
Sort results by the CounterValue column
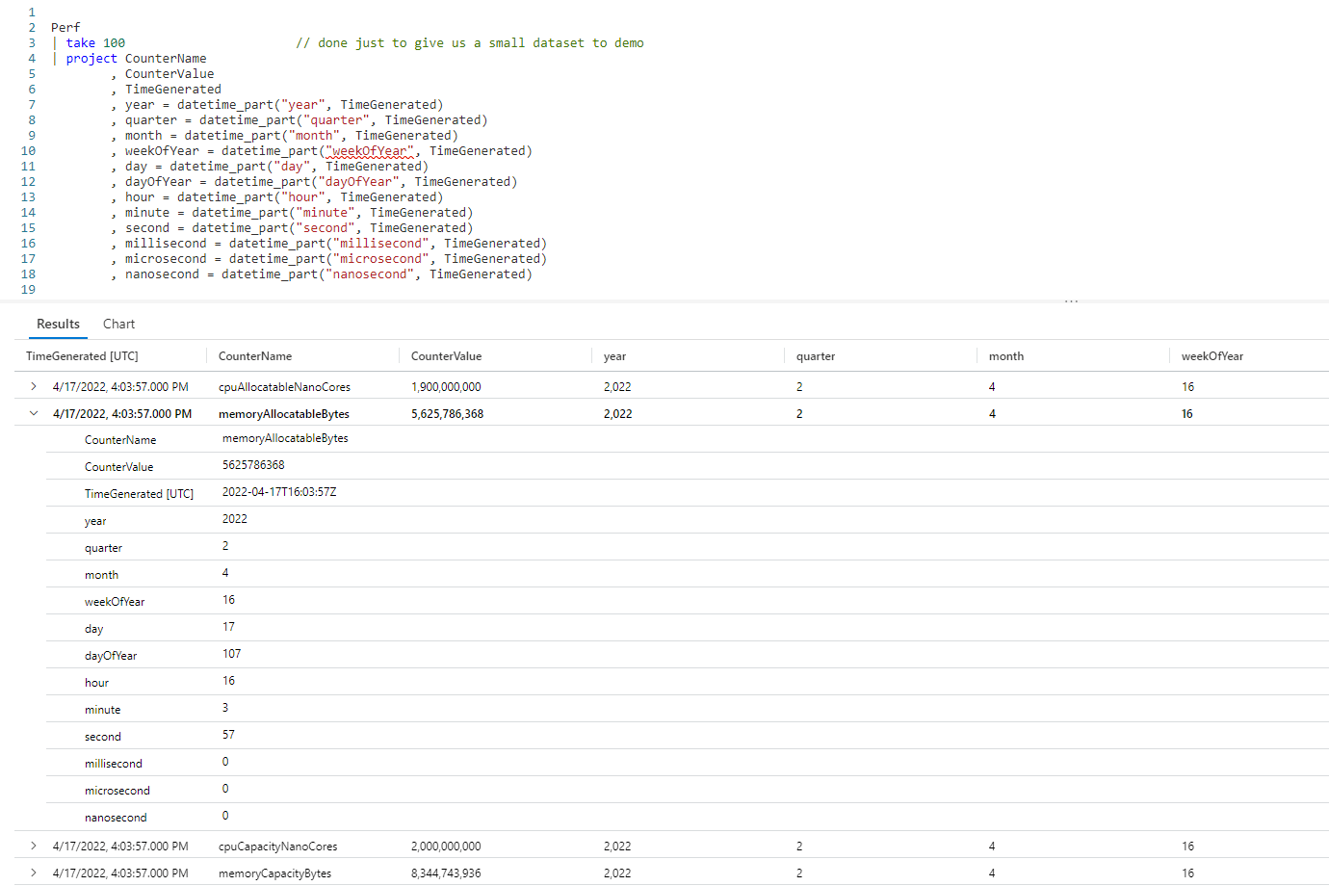[x=445, y=355]
